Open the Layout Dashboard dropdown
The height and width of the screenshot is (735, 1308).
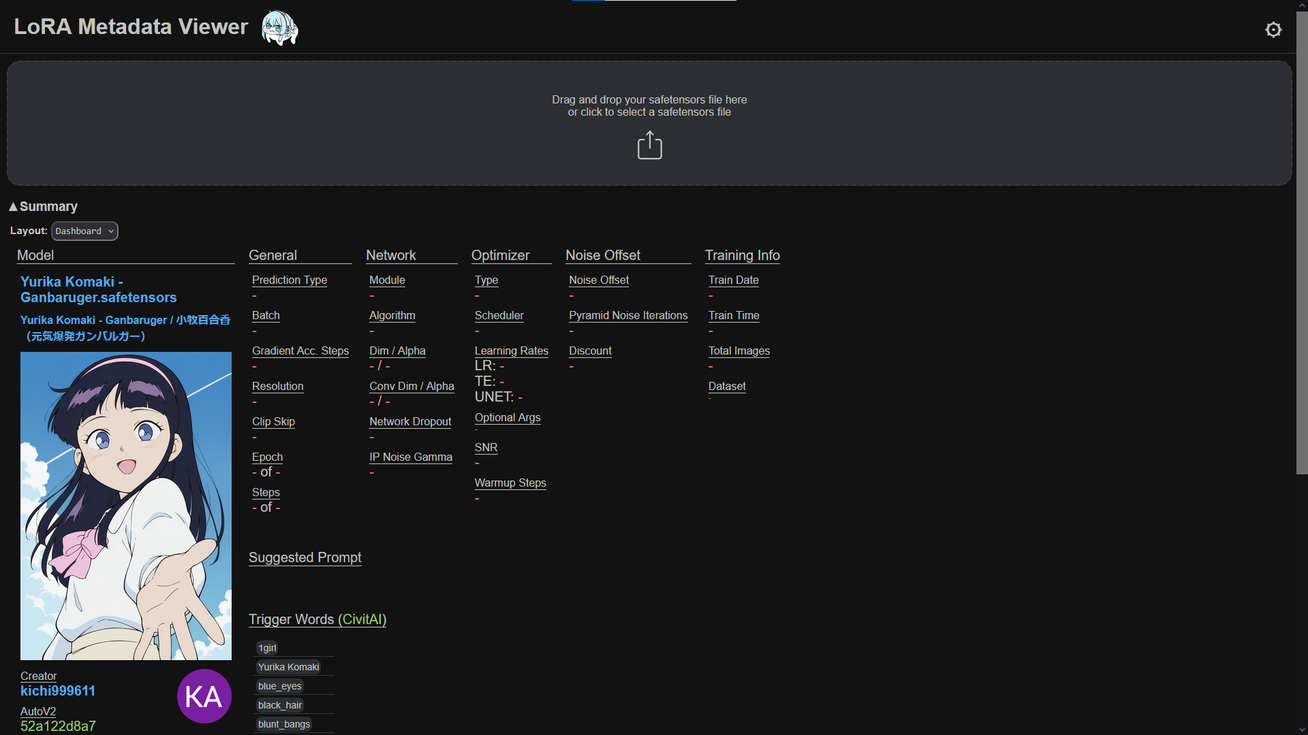tap(84, 231)
